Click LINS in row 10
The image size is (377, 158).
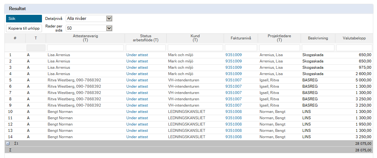point(307,112)
